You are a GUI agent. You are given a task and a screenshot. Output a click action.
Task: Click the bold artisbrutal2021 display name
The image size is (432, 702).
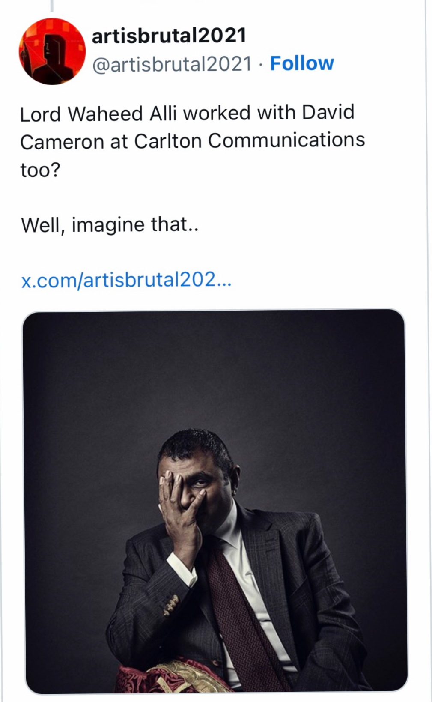(169, 36)
